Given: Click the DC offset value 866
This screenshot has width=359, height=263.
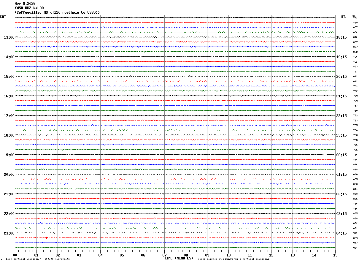Looking at the screenshot, I should click(355, 204).
